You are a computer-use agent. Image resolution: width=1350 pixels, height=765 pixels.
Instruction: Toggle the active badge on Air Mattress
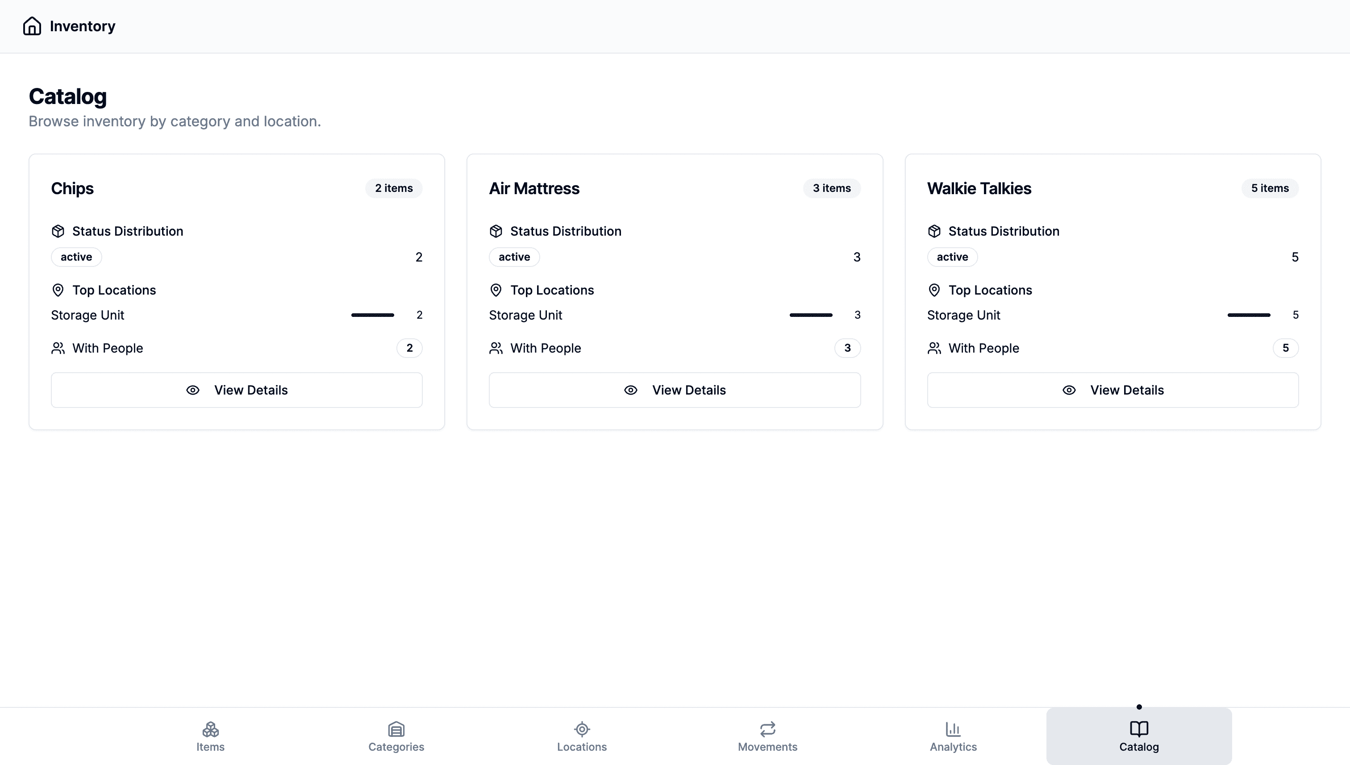coord(514,256)
